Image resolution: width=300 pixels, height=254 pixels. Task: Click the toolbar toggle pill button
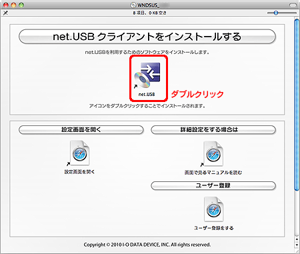[293, 5]
